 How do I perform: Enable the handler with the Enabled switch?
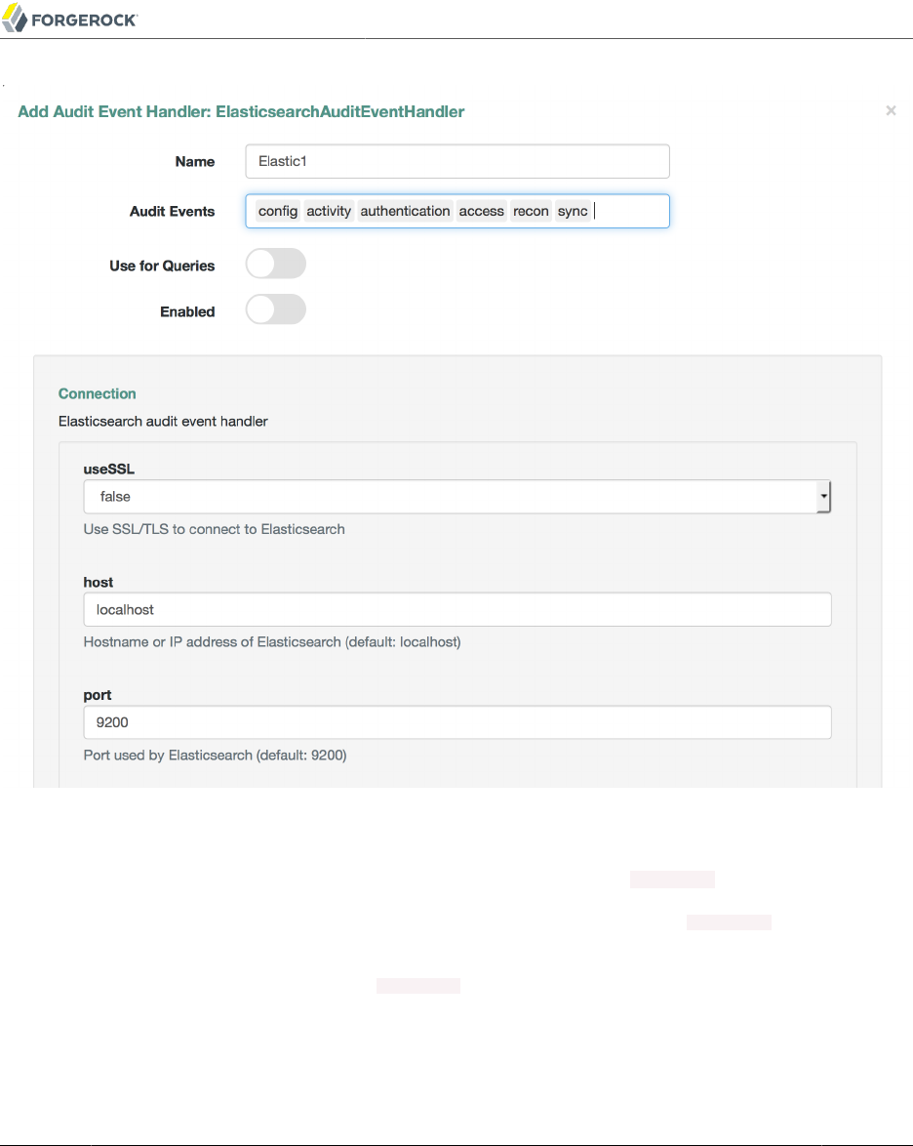275,310
